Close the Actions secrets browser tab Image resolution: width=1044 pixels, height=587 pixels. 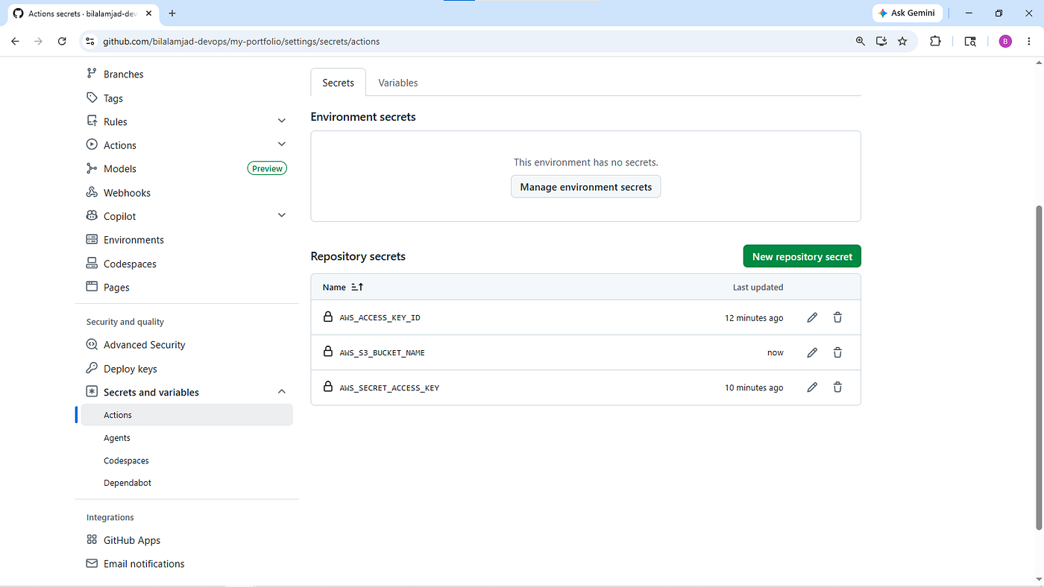click(151, 13)
